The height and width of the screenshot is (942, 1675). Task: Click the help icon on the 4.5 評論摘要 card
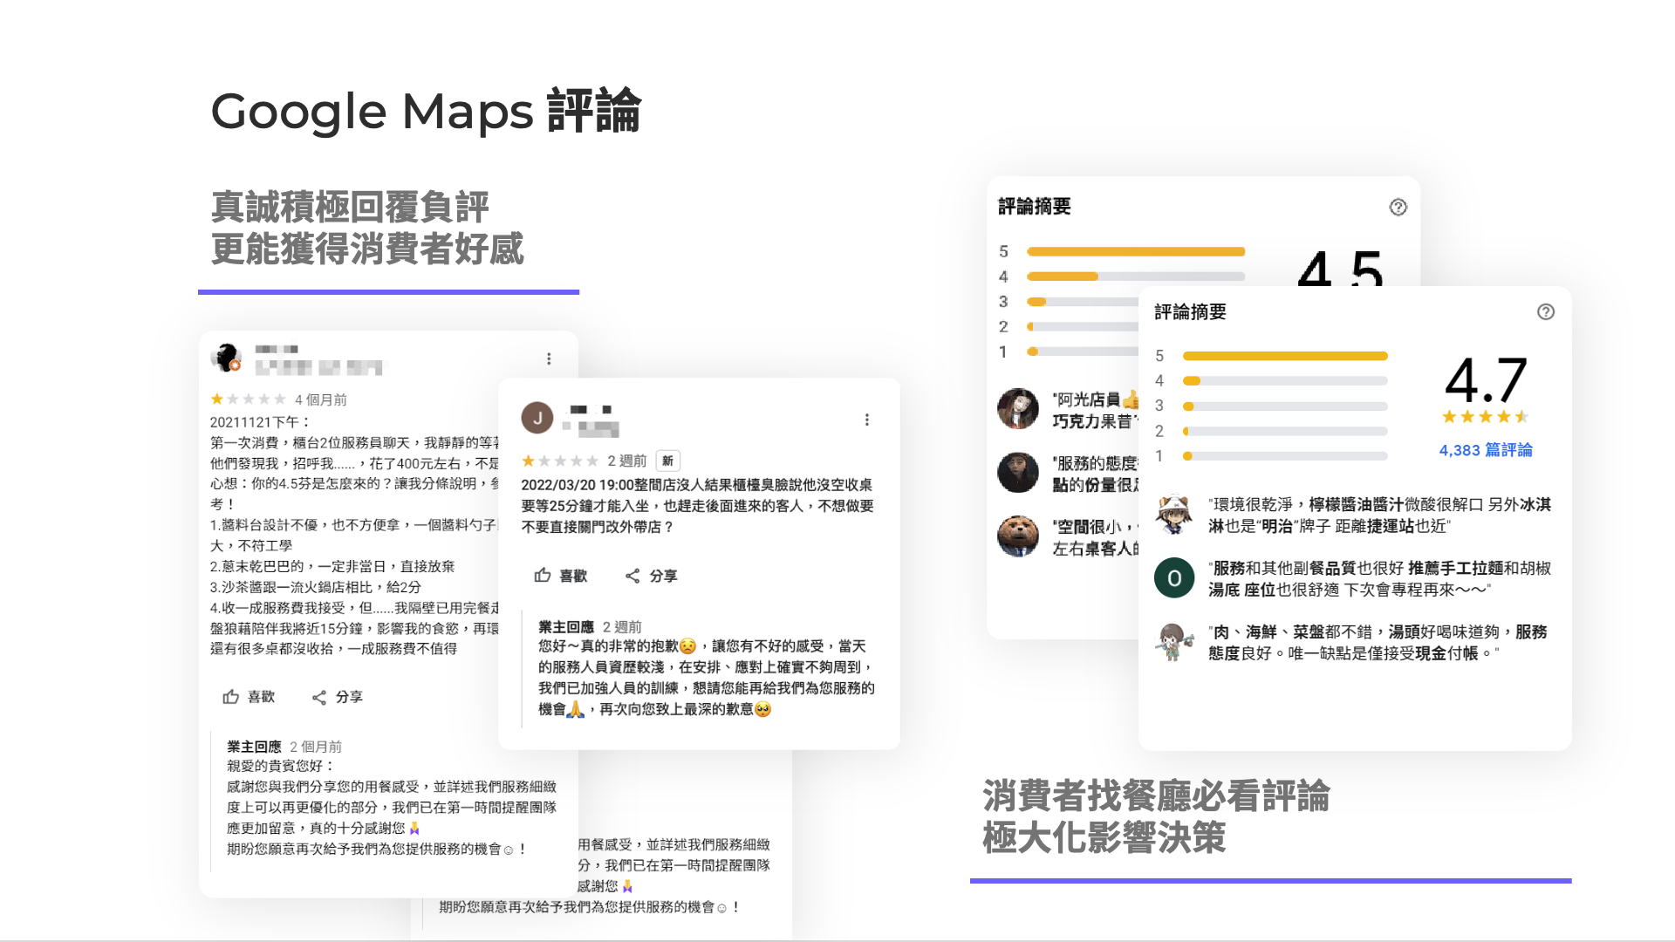[1398, 208]
